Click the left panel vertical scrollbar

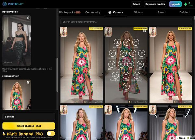(x=57, y=75)
